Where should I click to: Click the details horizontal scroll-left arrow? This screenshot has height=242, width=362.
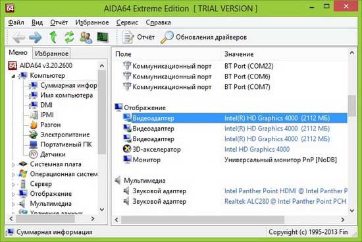pos(116,220)
